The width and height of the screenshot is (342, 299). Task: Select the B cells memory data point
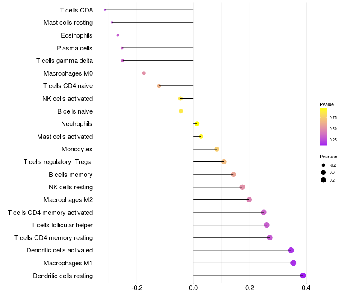coord(233,174)
